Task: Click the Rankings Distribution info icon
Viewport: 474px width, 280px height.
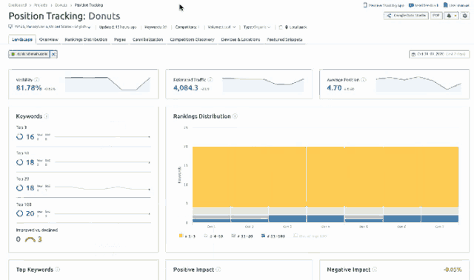Action: coord(235,116)
